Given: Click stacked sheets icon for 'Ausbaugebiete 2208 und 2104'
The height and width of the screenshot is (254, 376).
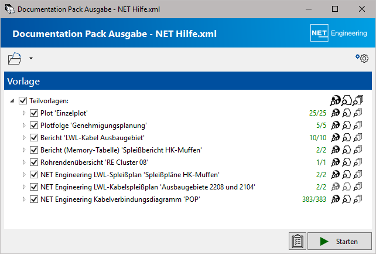Looking at the screenshot, I should tap(358, 187).
